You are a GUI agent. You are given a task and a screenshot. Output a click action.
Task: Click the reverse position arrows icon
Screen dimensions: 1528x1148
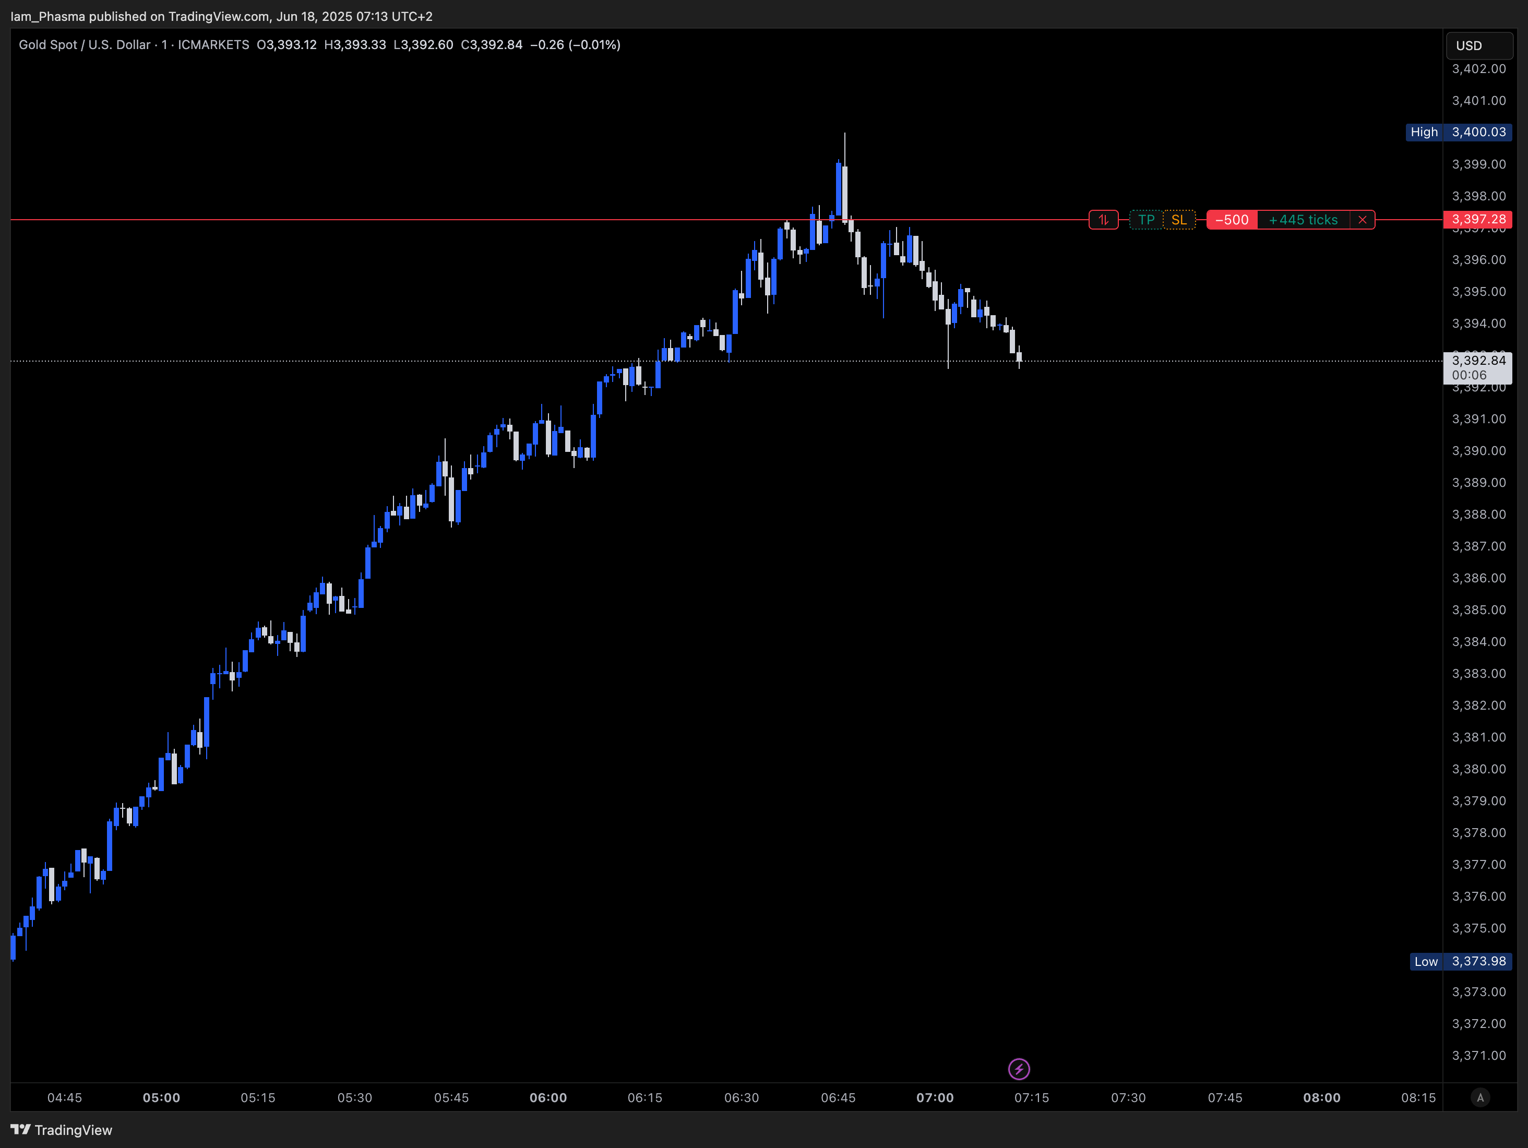pyautogui.click(x=1103, y=220)
